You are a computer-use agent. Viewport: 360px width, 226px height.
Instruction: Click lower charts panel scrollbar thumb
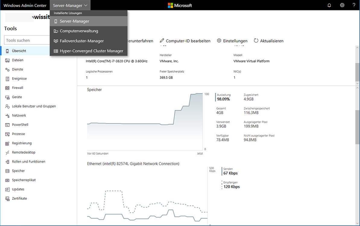click(357, 127)
